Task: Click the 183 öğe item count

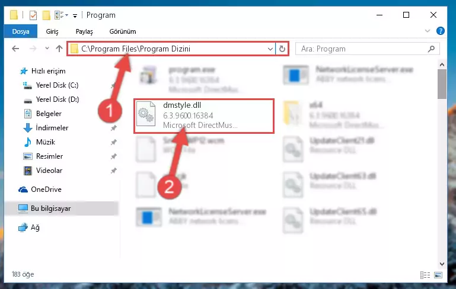Action: 23,274
